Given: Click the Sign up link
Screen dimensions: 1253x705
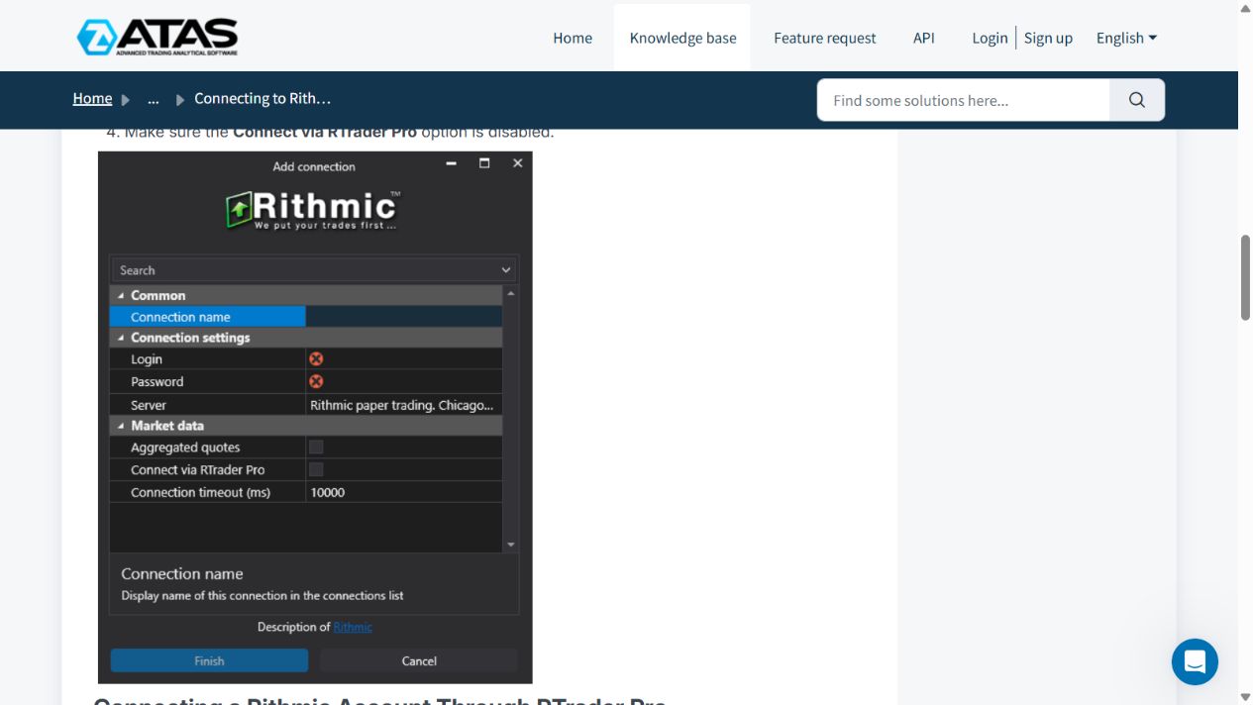Looking at the screenshot, I should (1048, 38).
